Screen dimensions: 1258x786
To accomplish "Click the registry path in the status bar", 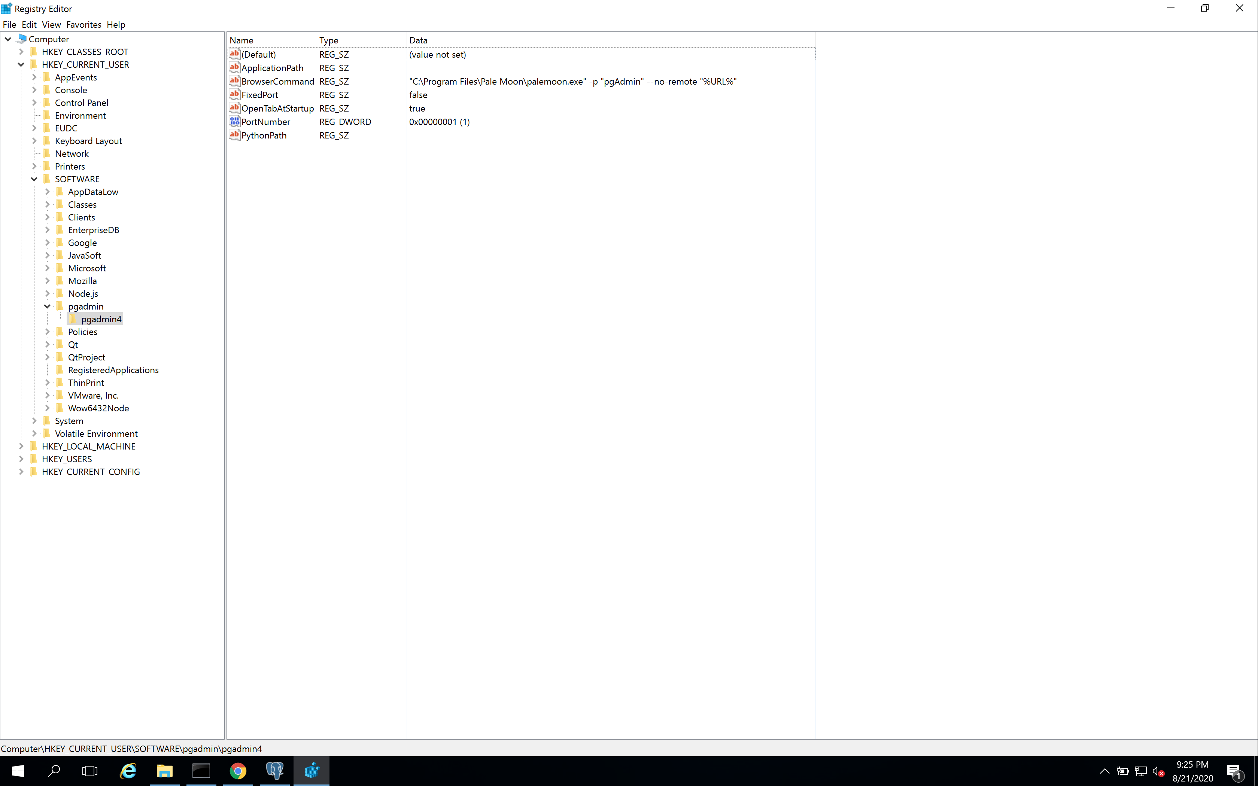I will 131,749.
